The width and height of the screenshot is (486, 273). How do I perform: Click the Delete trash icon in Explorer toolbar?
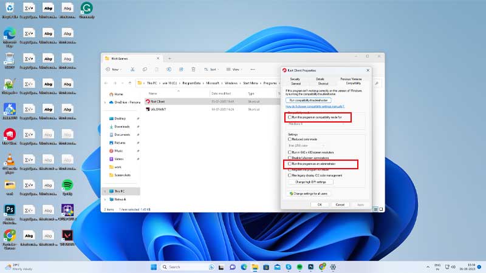(193, 69)
